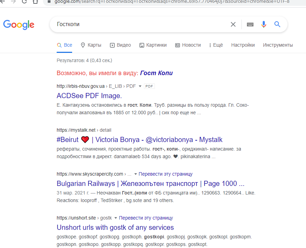Click the browser forward arrow
The width and height of the screenshot is (306, 248).
[13, 2]
